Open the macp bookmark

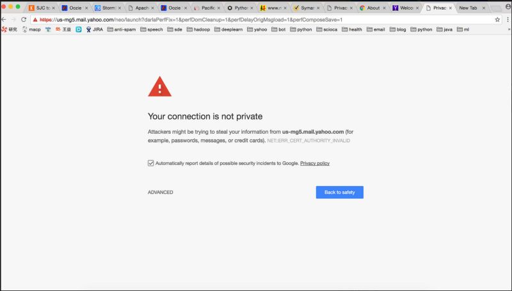point(31,29)
